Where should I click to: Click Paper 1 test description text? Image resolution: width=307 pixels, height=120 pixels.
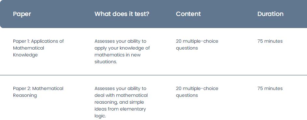[122, 52]
